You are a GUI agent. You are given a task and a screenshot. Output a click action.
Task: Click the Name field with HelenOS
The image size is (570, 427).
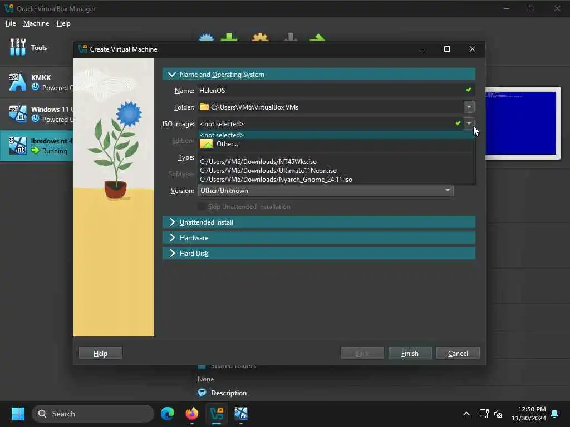tap(336, 91)
